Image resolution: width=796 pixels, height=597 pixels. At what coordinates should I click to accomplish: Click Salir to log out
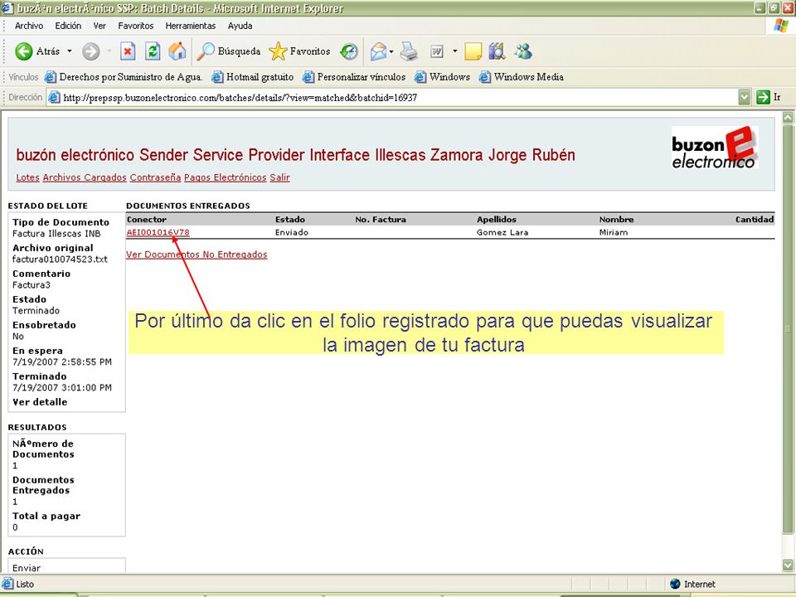tap(279, 177)
